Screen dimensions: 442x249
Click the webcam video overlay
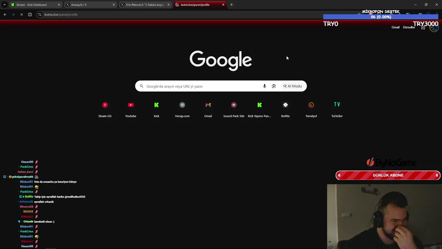[x=384, y=216]
